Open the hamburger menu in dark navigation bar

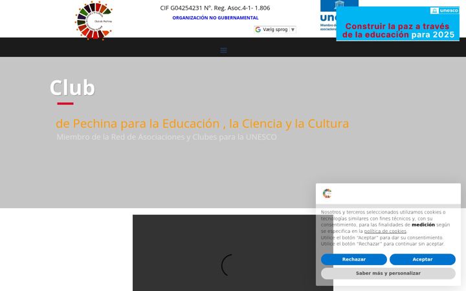[x=223, y=50]
